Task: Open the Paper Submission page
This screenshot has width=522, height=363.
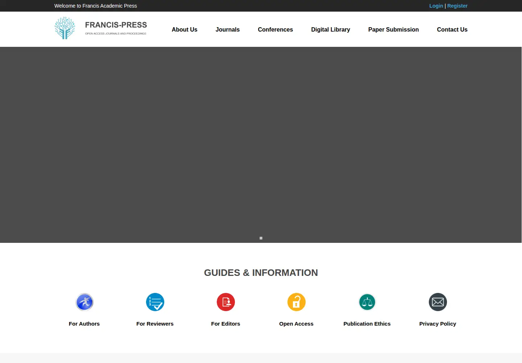Action: click(x=394, y=29)
